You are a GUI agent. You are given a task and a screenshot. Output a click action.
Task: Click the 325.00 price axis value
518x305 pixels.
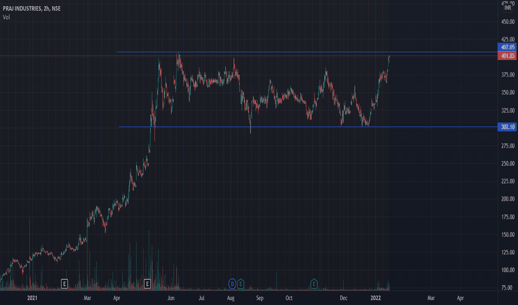pos(508,110)
